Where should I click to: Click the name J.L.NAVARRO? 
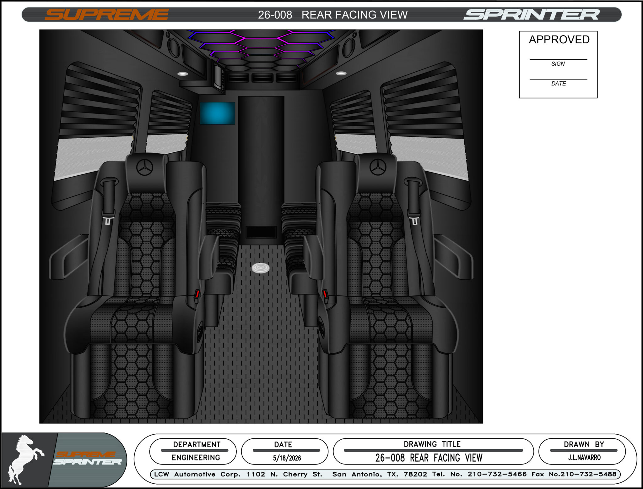pos(584,458)
